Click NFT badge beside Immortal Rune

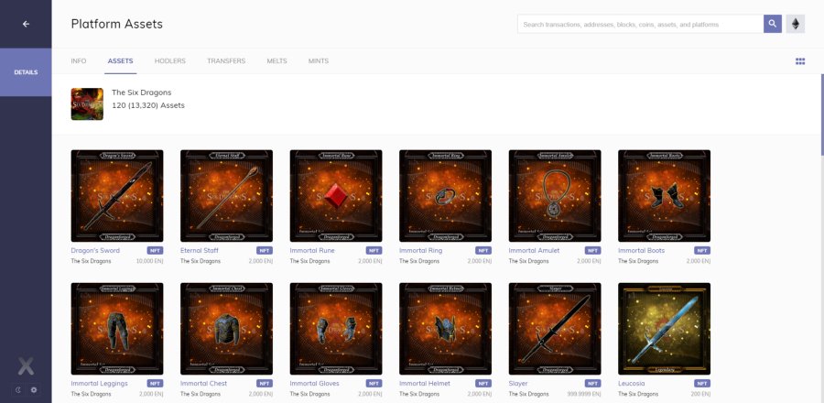[x=374, y=250]
